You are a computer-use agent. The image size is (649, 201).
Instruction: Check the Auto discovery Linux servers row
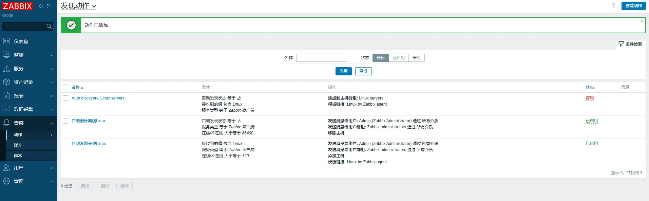point(65,98)
